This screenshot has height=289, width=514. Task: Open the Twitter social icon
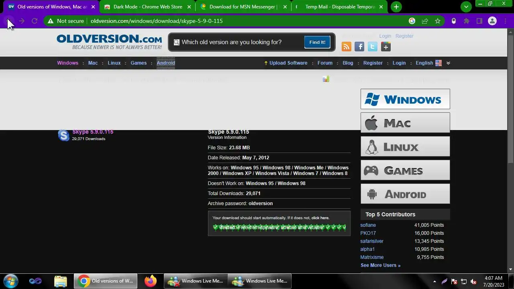point(373,47)
